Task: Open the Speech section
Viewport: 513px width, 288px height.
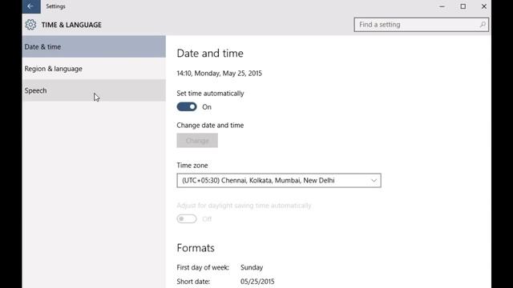Action: pyautogui.click(x=94, y=90)
